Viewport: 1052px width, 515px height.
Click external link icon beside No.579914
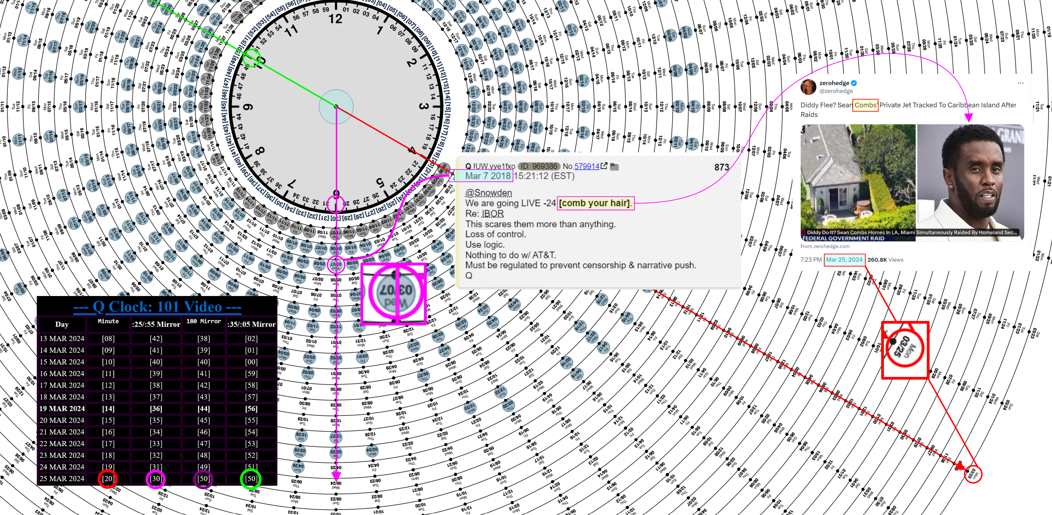pos(604,166)
